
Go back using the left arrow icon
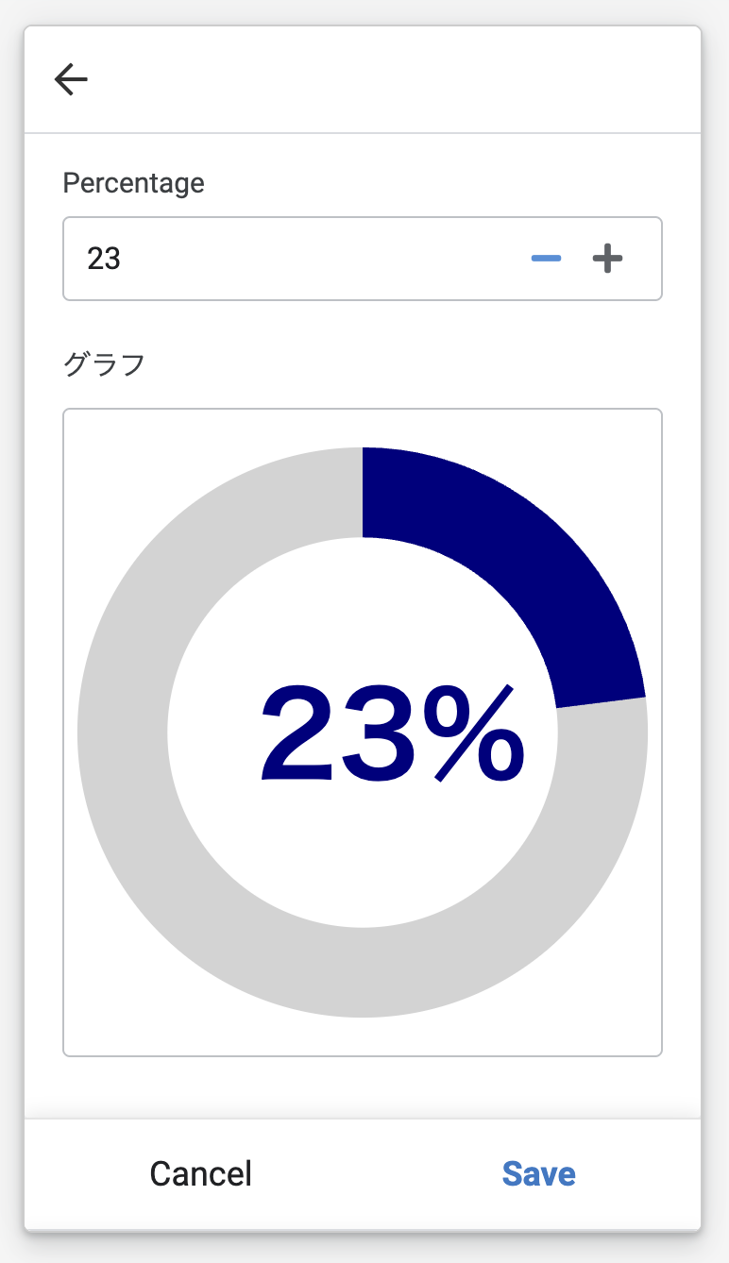point(71,79)
